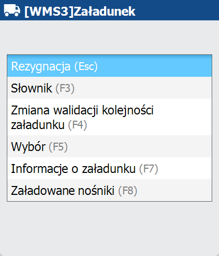
Task: Click the (F3) shortcut label next to Słownik
Action: coord(65,88)
